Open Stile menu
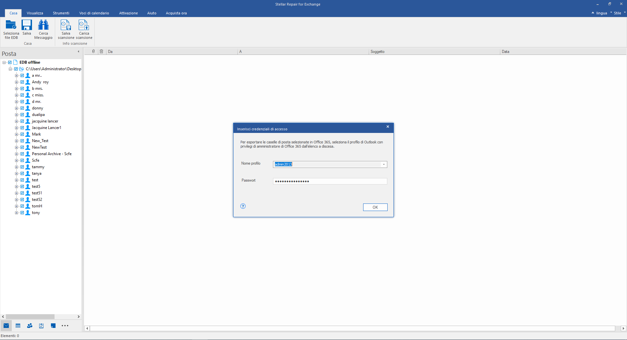The height and width of the screenshot is (340, 627). pos(618,13)
